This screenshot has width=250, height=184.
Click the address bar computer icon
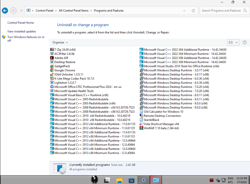point(28,11)
